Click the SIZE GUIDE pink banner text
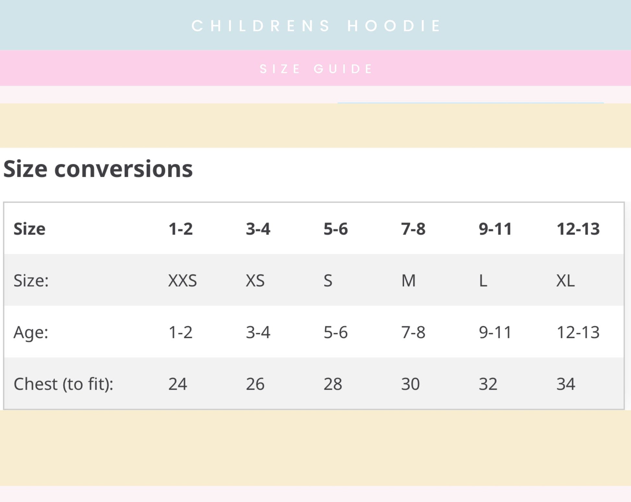 316,69
